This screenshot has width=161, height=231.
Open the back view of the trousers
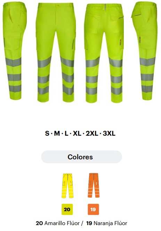tap(104, 53)
